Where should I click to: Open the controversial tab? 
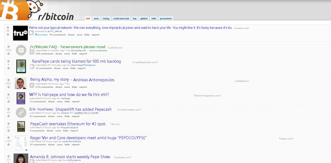[121, 18]
